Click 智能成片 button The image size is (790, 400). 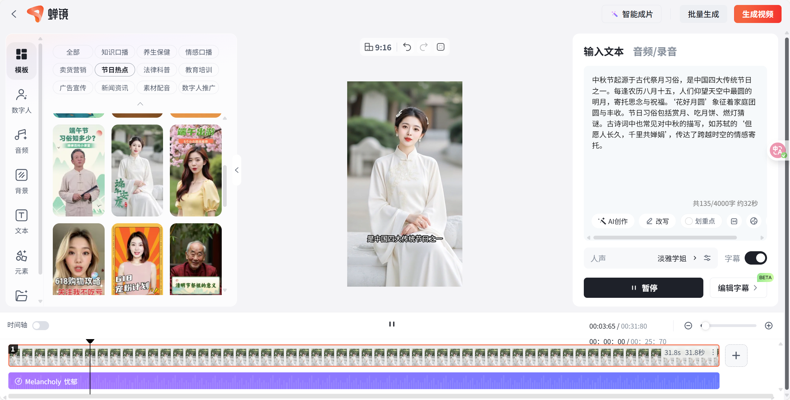[x=632, y=14]
